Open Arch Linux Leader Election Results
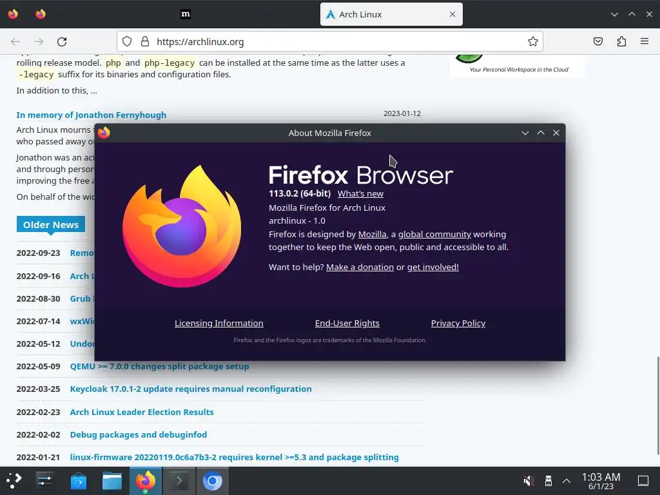 point(142,412)
